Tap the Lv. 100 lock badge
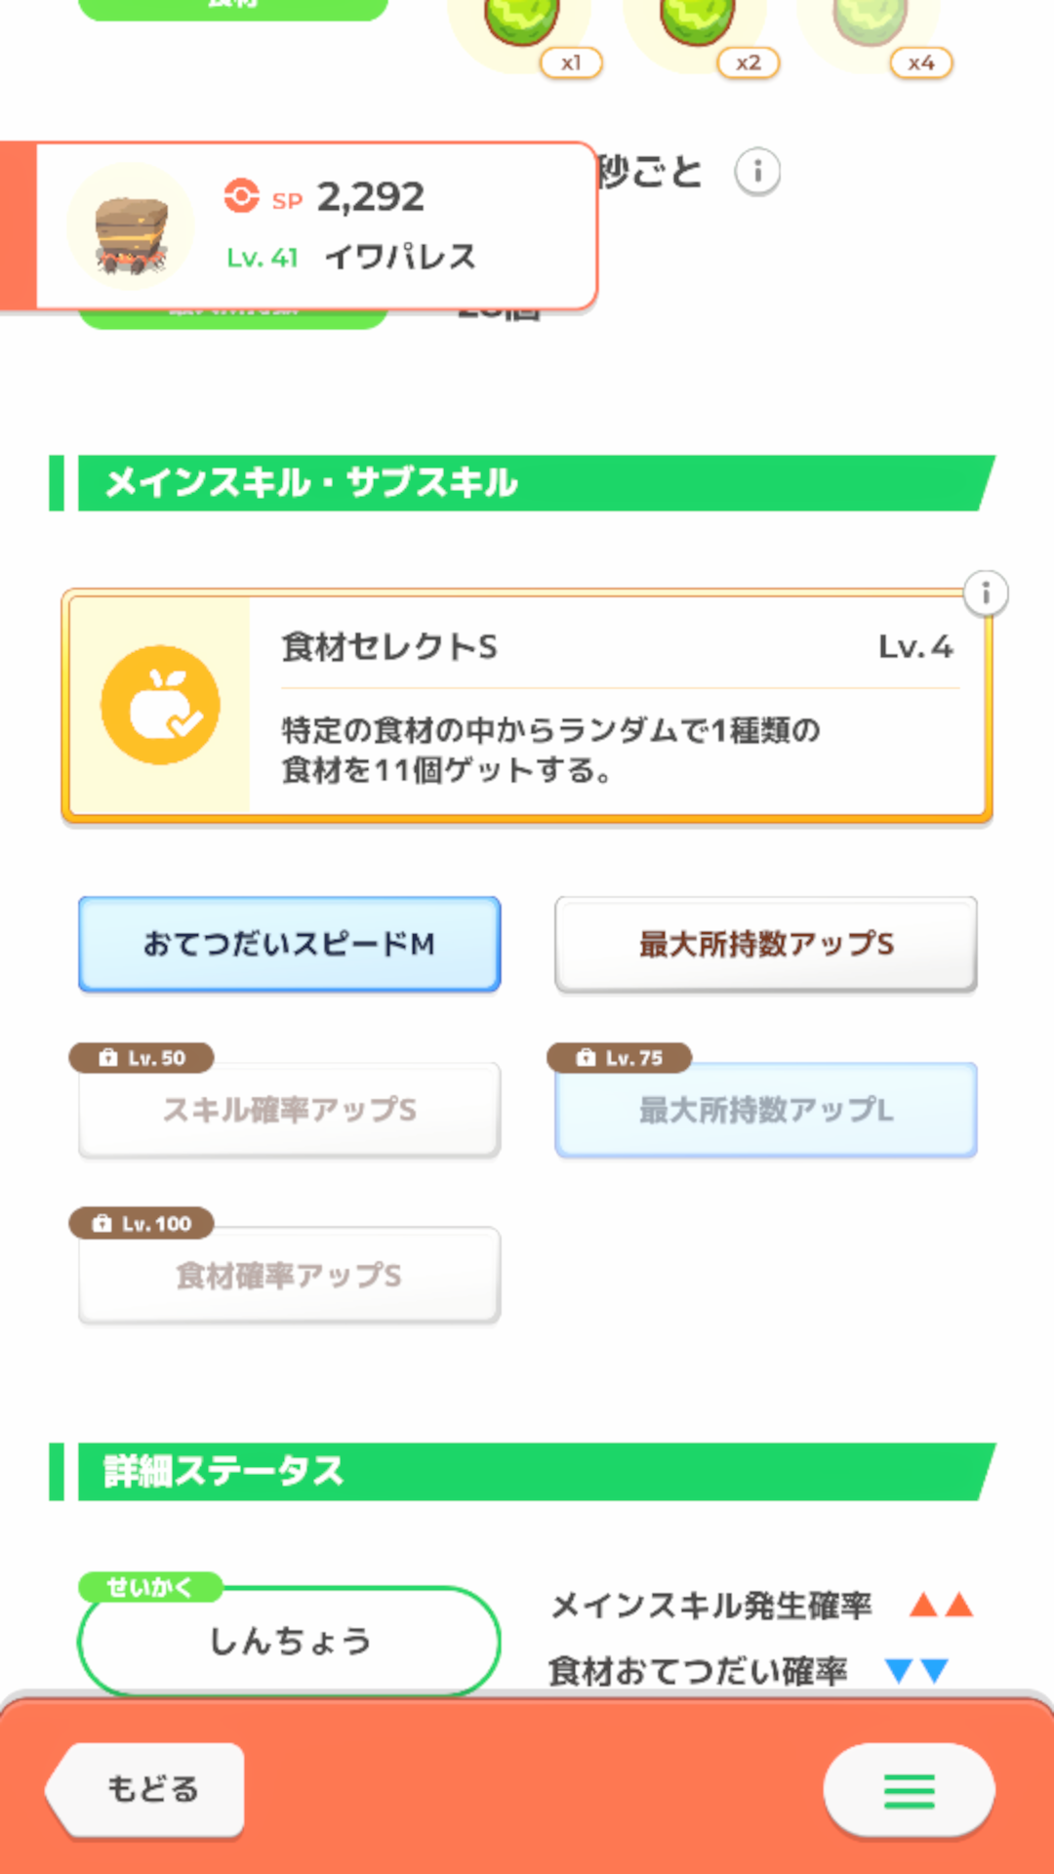 click(142, 1224)
